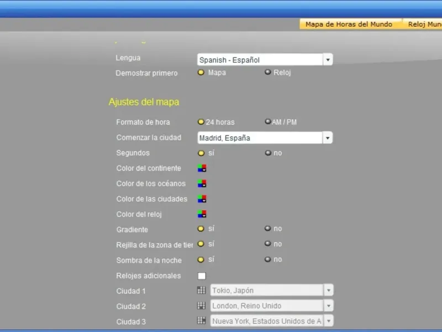Image resolution: width=442 pixels, height=332 pixels.
Task: Switch to the Reloj Mundial tab
Action: (423, 24)
